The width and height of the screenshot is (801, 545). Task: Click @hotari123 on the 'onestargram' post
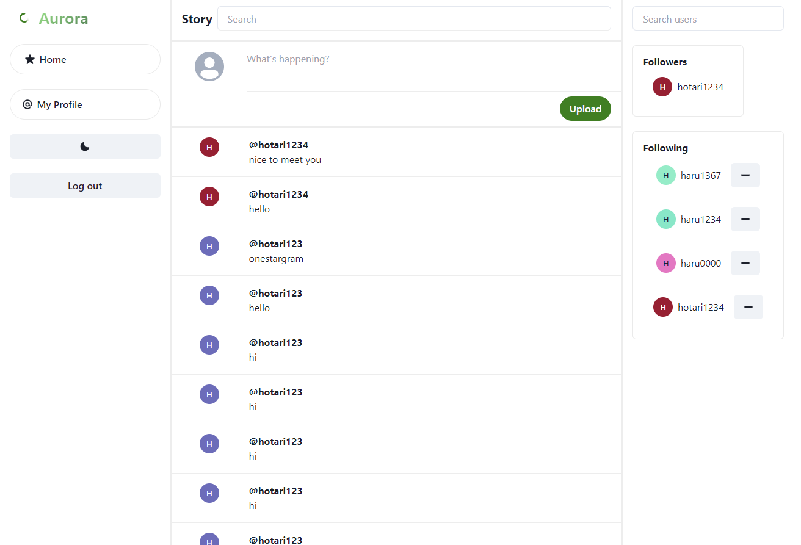click(x=275, y=244)
